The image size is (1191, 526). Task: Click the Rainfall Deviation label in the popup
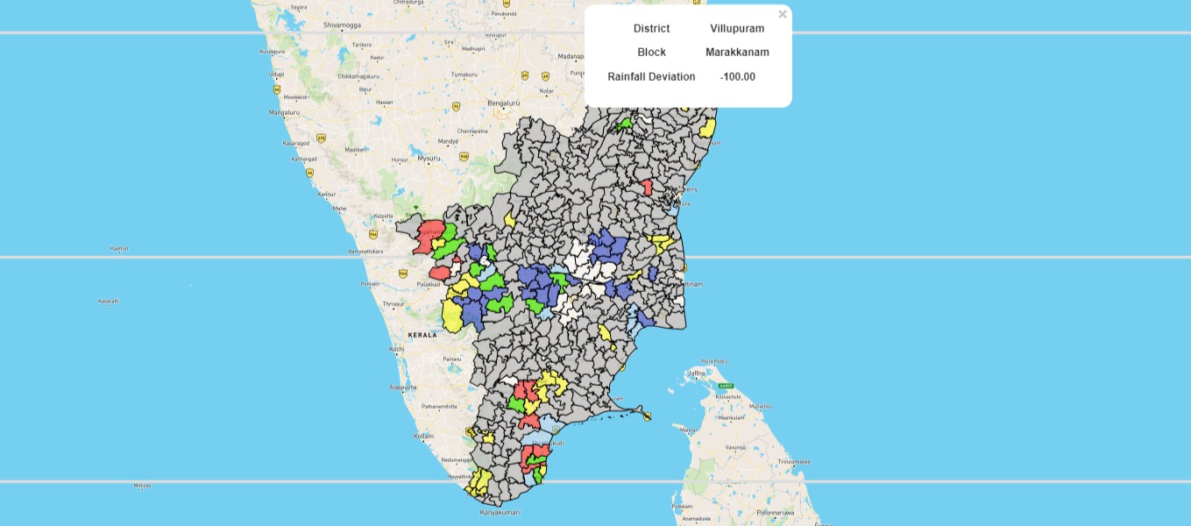[x=651, y=77]
